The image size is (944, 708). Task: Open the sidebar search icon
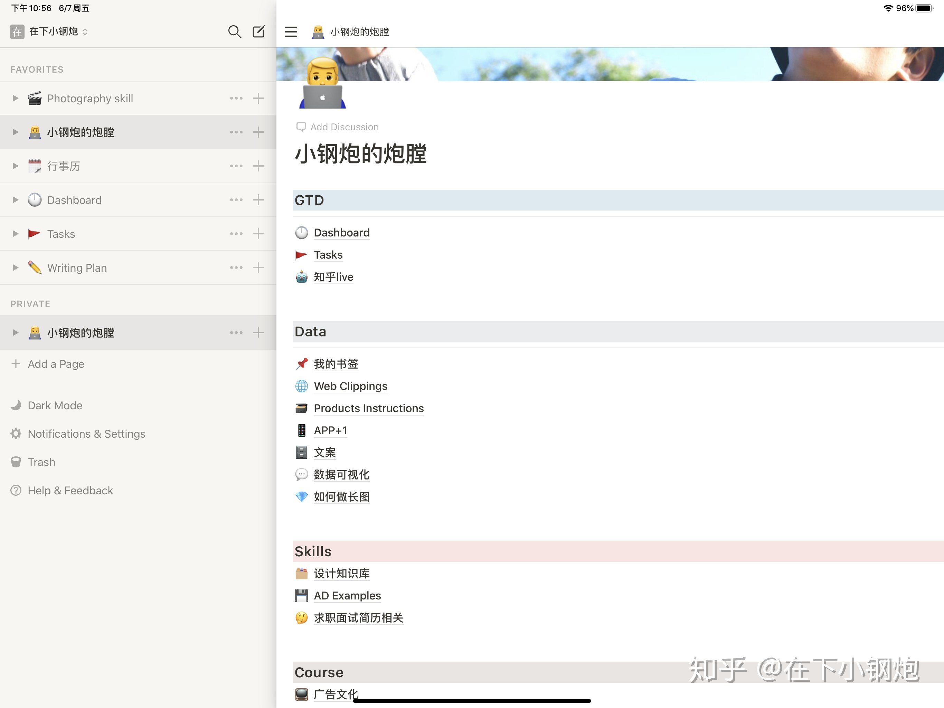click(234, 31)
